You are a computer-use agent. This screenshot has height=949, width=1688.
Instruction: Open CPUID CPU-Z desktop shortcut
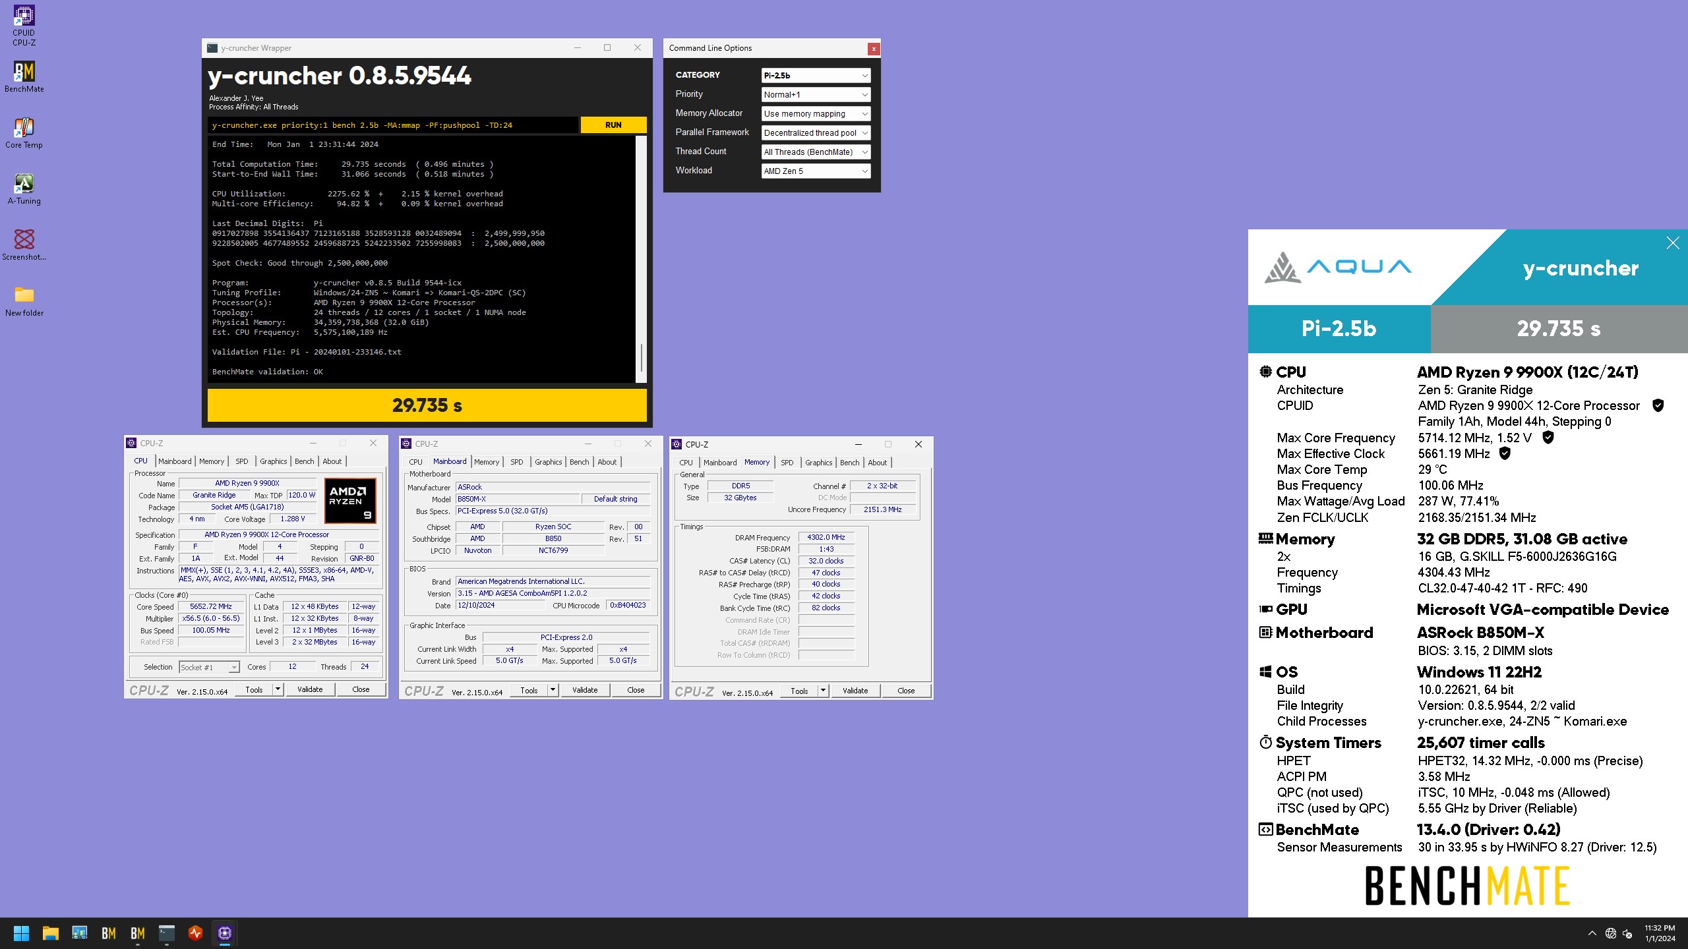[24, 26]
